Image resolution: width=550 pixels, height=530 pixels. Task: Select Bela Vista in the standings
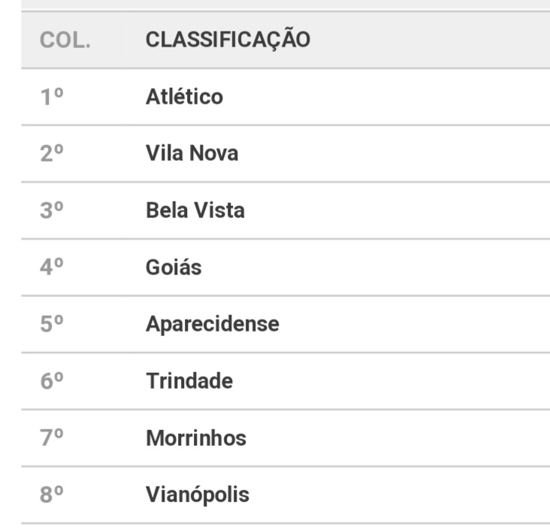(x=195, y=210)
